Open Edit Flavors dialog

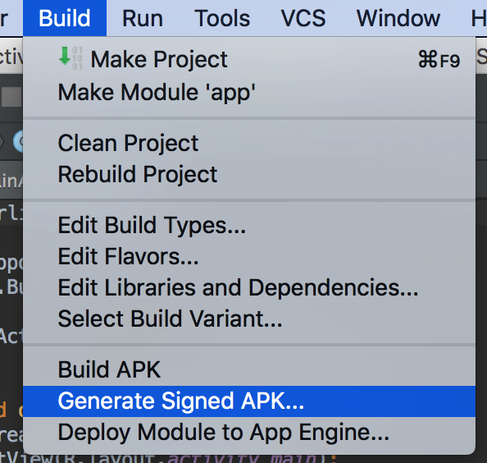(249, 256)
